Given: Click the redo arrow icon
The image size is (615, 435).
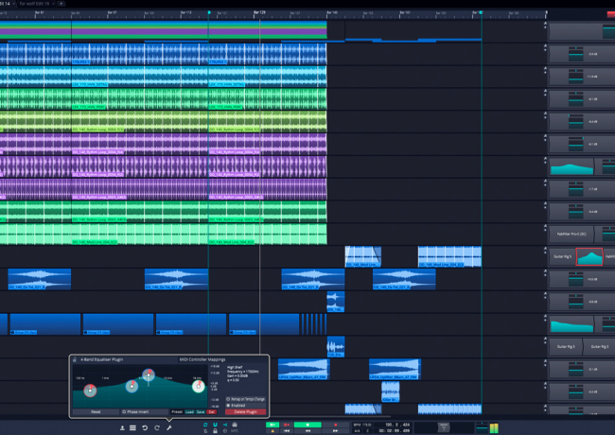Looking at the screenshot, I should pyautogui.click(x=157, y=427).
